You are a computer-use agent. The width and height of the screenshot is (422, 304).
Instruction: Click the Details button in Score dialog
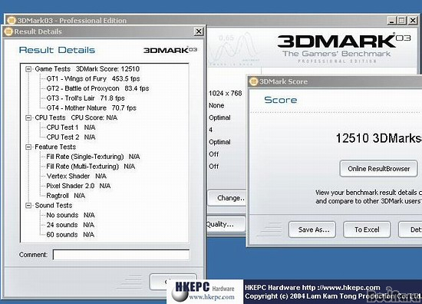tap(410, 230)
